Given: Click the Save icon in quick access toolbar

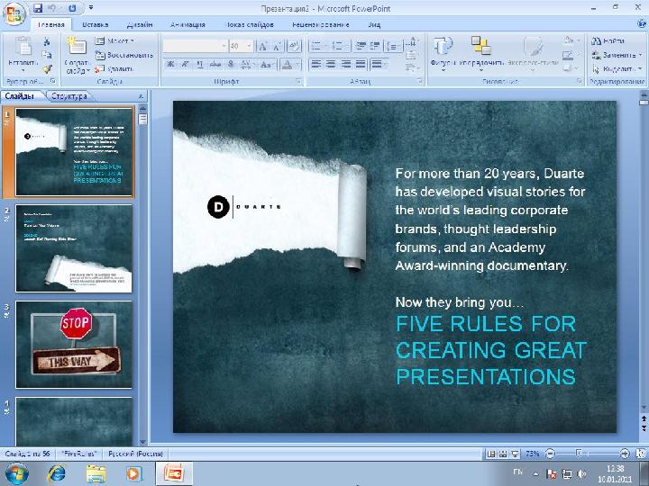Looking at the screenshot, I should pyautogui.click(x=38, y=8).
